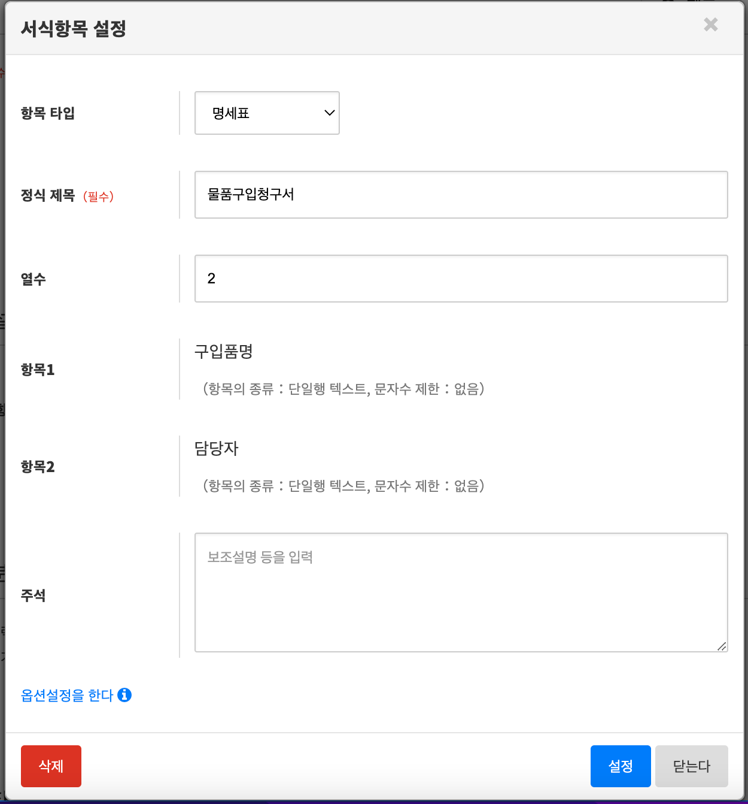Click the resize handle of the 주석 textarea
The width and height of the screenshot is (748, 804).
[x=722, y=647]
